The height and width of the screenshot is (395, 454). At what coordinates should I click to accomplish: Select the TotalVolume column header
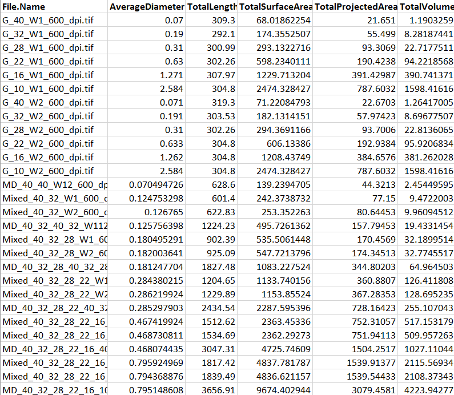(426, 7)
